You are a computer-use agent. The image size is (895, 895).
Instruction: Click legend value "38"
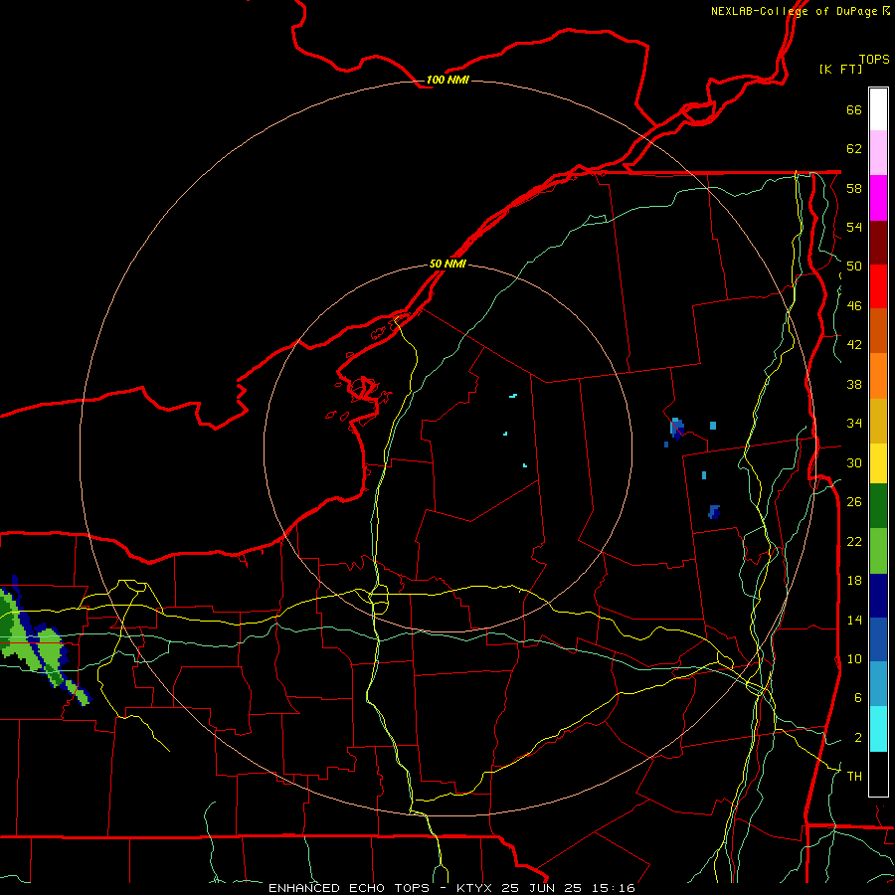(854, 384)
